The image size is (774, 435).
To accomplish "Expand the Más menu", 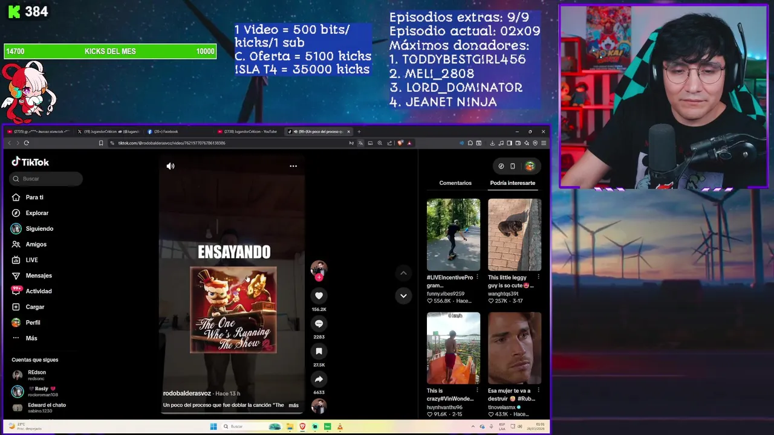I will click(25, 338).
